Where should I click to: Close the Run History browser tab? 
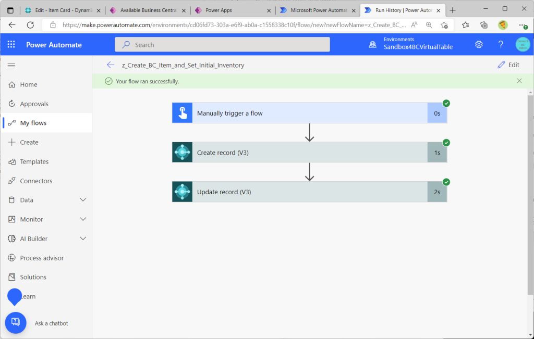[439, 10]
